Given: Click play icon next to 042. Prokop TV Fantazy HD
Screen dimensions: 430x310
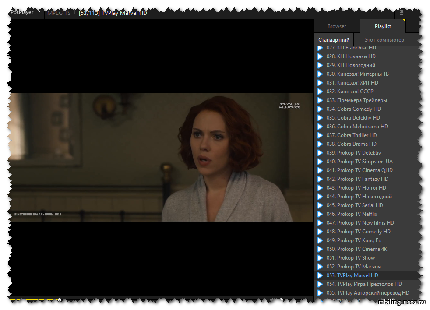Looking at the screenshot, I should 320,179.
